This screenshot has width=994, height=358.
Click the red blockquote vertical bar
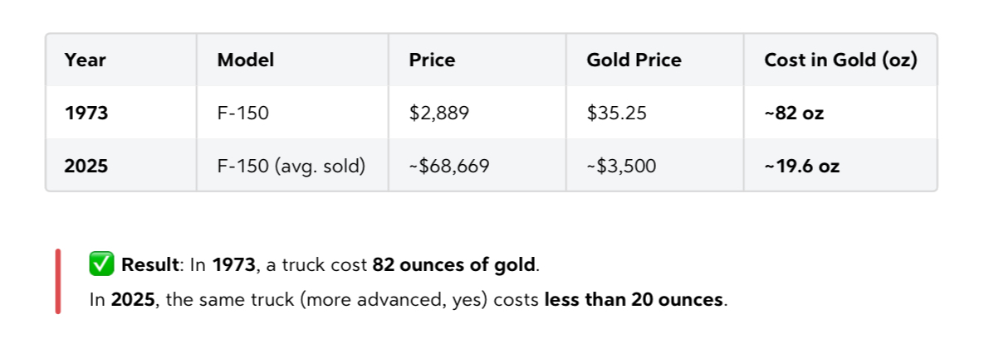click(58, 282)
